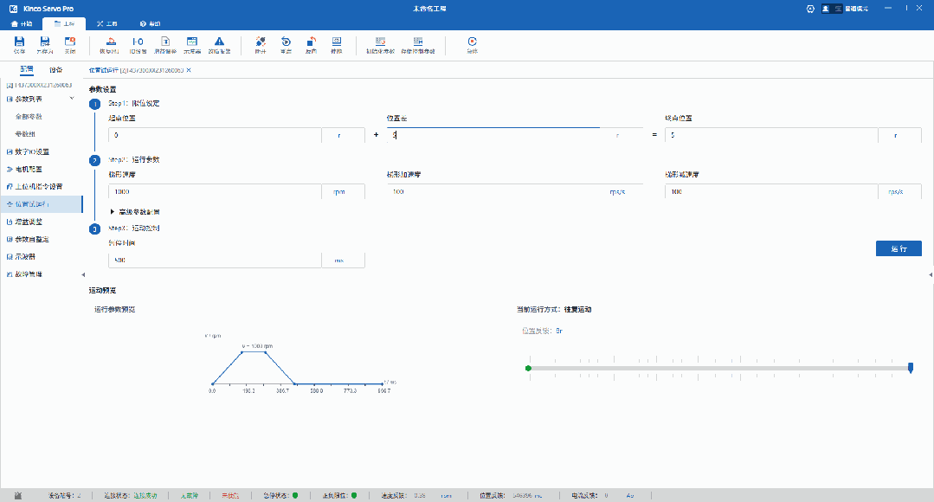Click the 梯形加速度 input field
Viewport: 934px width, 502px height.
(x=493, y=192)
